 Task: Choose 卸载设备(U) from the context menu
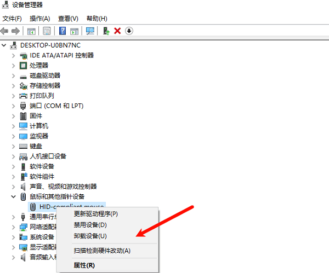[90, 236]
